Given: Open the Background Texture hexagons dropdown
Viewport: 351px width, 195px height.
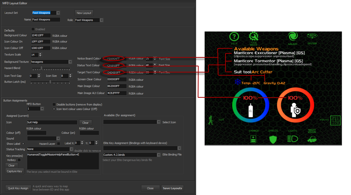Looking at the screenshot, I should tap(70, 62).
